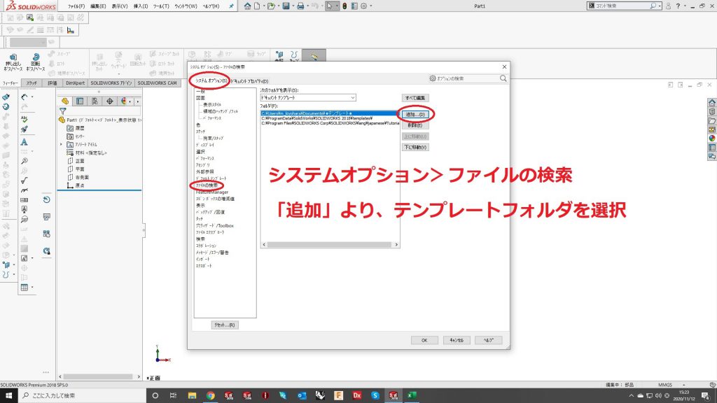
Task: Open the FeatureManager design tree tab icon
Action: point(65,101)
